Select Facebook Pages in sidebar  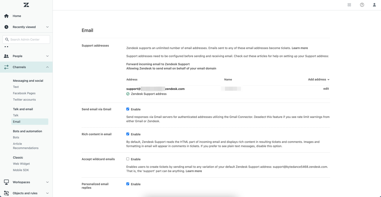click(24, 93)
